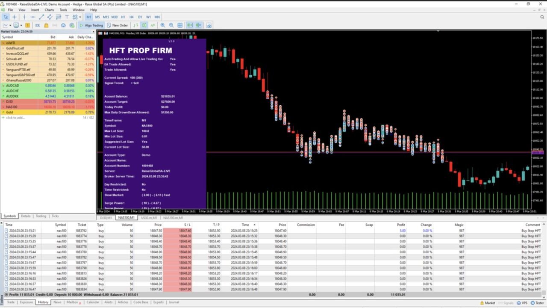Image resolution: width=547 pixels, height=308 pixels.
Task: Click the signals radio icon
Action: 55,25
